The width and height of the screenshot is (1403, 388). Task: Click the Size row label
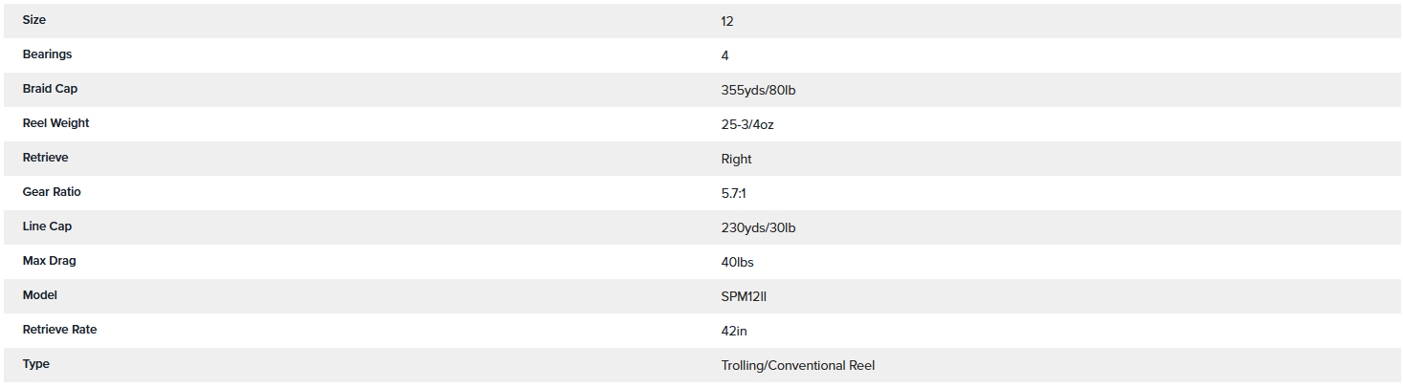tap(34, 20)
